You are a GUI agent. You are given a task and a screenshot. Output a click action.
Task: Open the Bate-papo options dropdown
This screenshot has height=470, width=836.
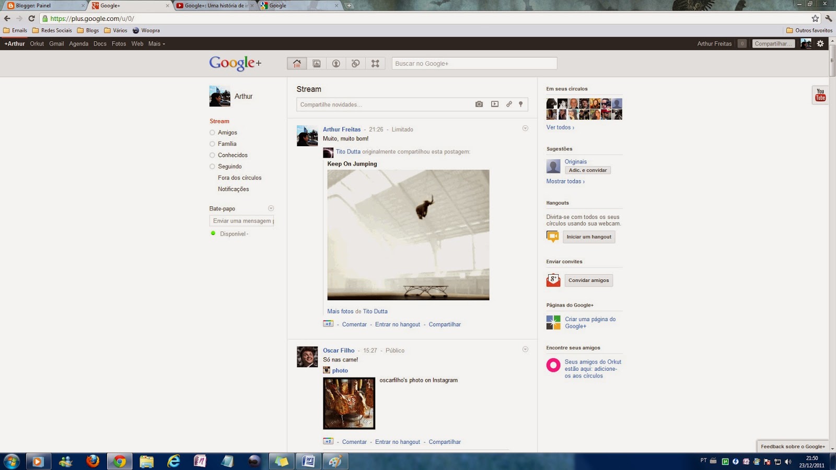coord(271,208)
